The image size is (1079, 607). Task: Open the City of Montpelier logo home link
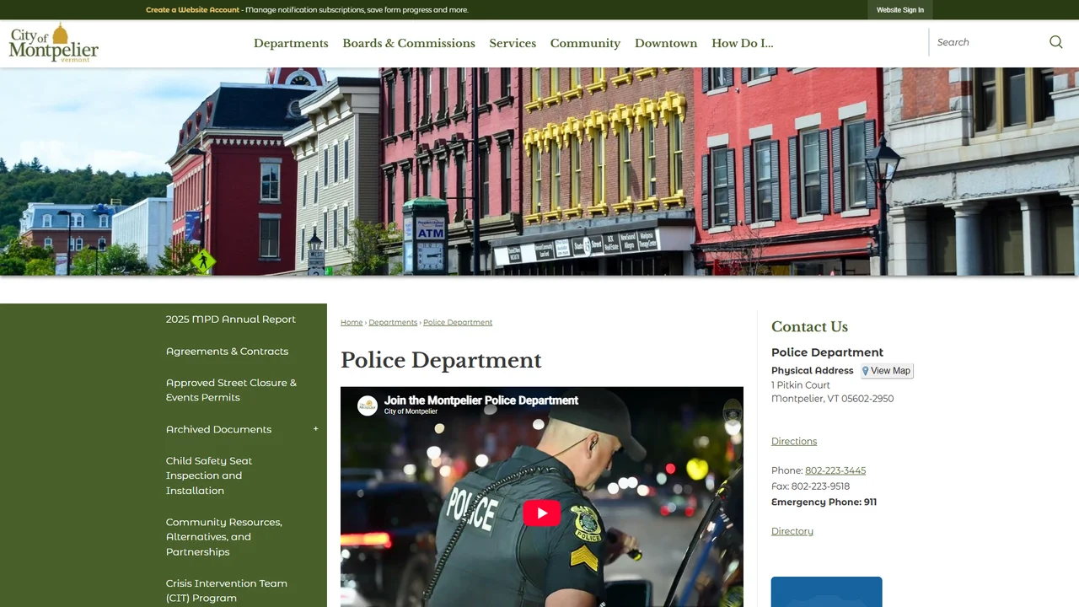(x=54, y=42)
